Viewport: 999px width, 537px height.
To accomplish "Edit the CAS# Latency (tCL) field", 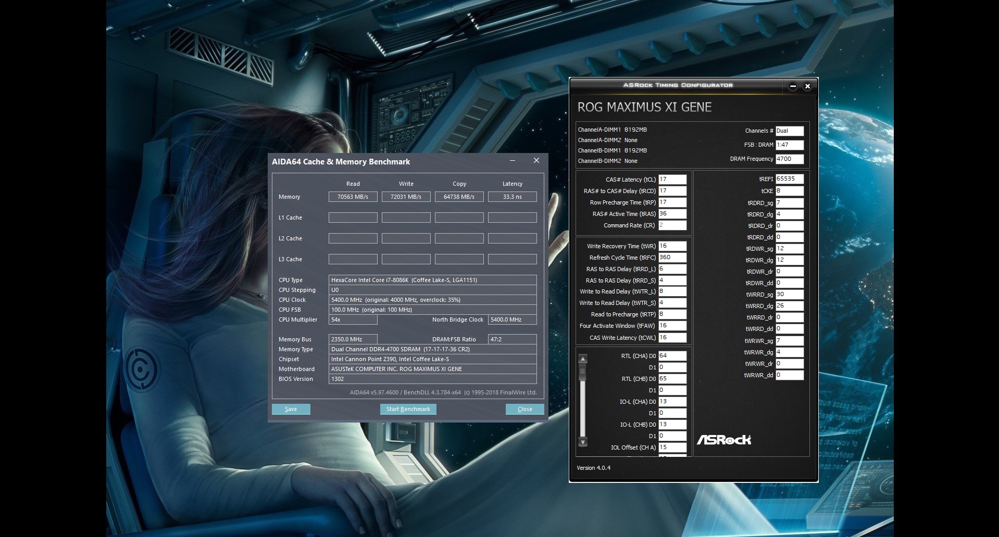I will pos(672,180).
